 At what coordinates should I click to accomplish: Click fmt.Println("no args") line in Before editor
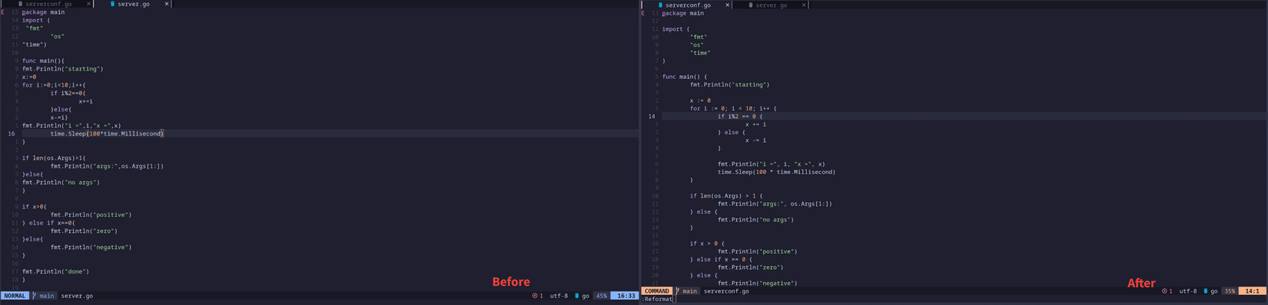(61, 182)
